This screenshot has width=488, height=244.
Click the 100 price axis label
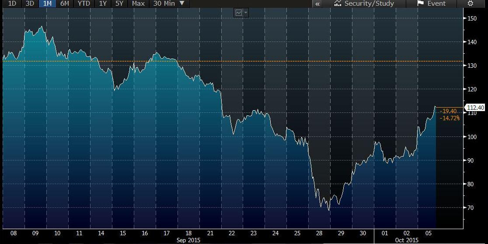[472, 136]
